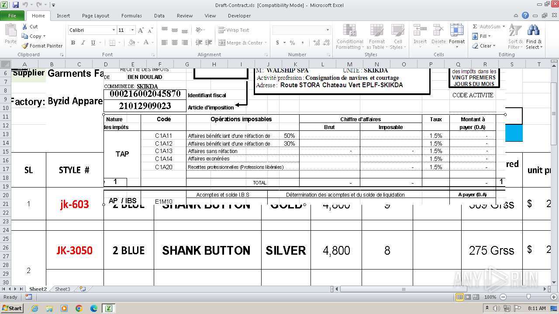Open the Calibri font name dropdown
This screenshot has height=314, width=559.
(x=114, y=30)
